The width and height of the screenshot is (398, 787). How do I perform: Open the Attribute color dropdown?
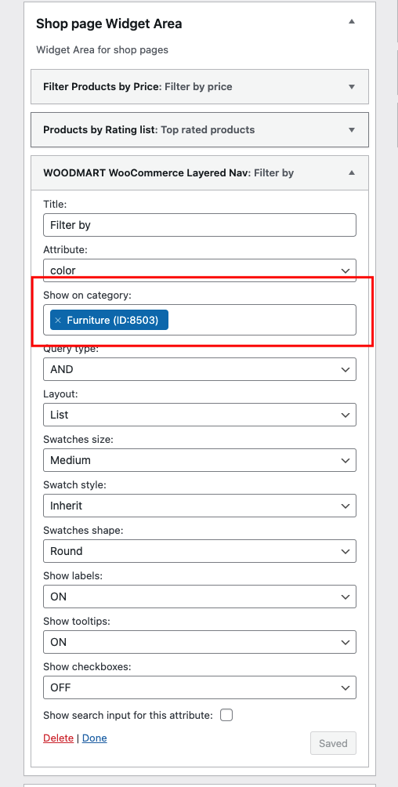tap(200, 270)
